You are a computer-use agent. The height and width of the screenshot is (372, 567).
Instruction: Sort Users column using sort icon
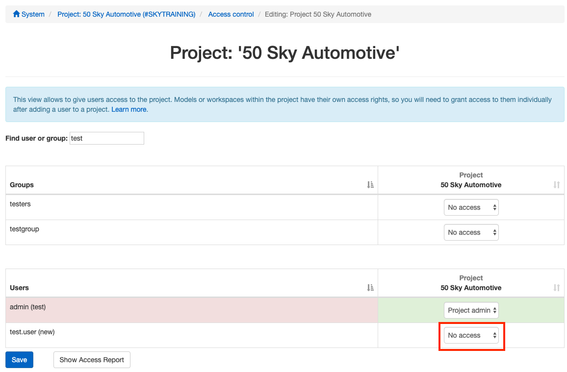point(370,288)
